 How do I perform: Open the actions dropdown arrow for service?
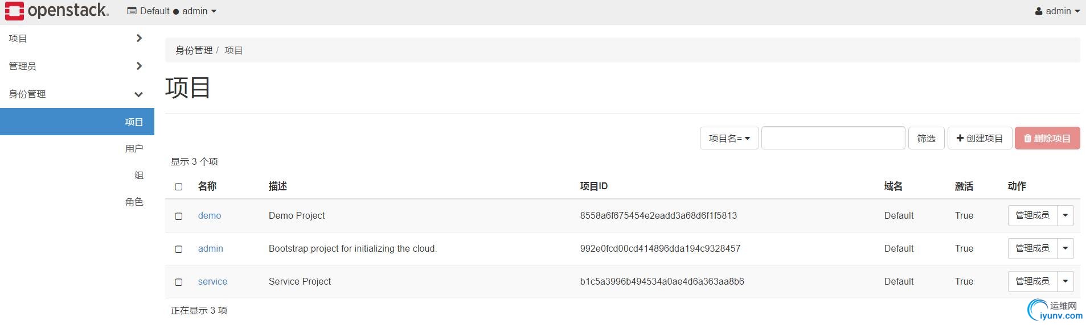(1065, 281)
